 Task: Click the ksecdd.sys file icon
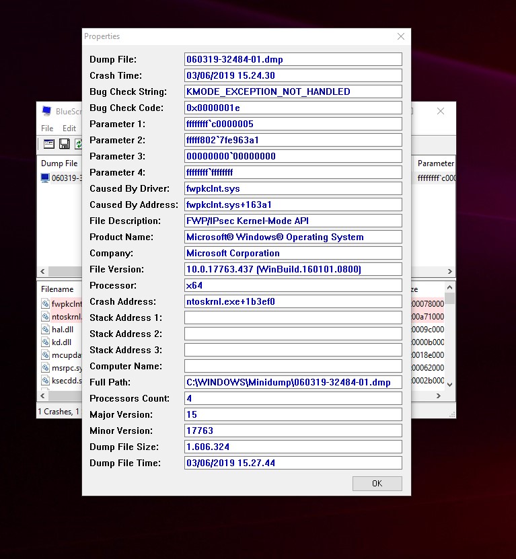click(x=45, y=380)
